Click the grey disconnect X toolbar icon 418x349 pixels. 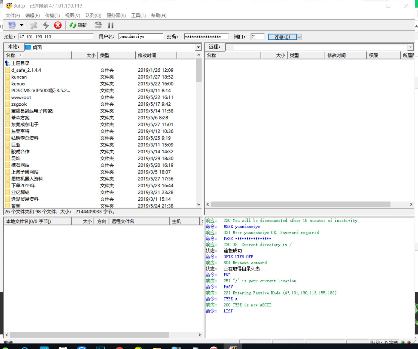tap(33, 25)
